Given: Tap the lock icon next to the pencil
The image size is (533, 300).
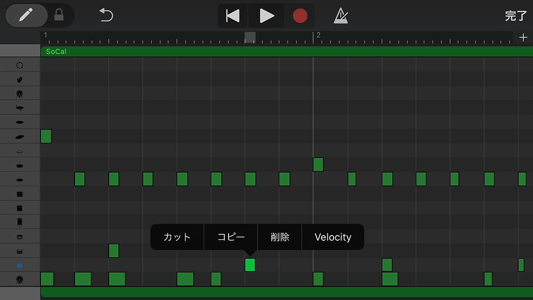Looking at the screenshot, I should pos(59,15).
